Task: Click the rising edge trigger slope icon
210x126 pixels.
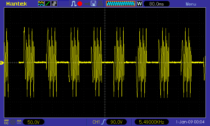Action: 103,122
